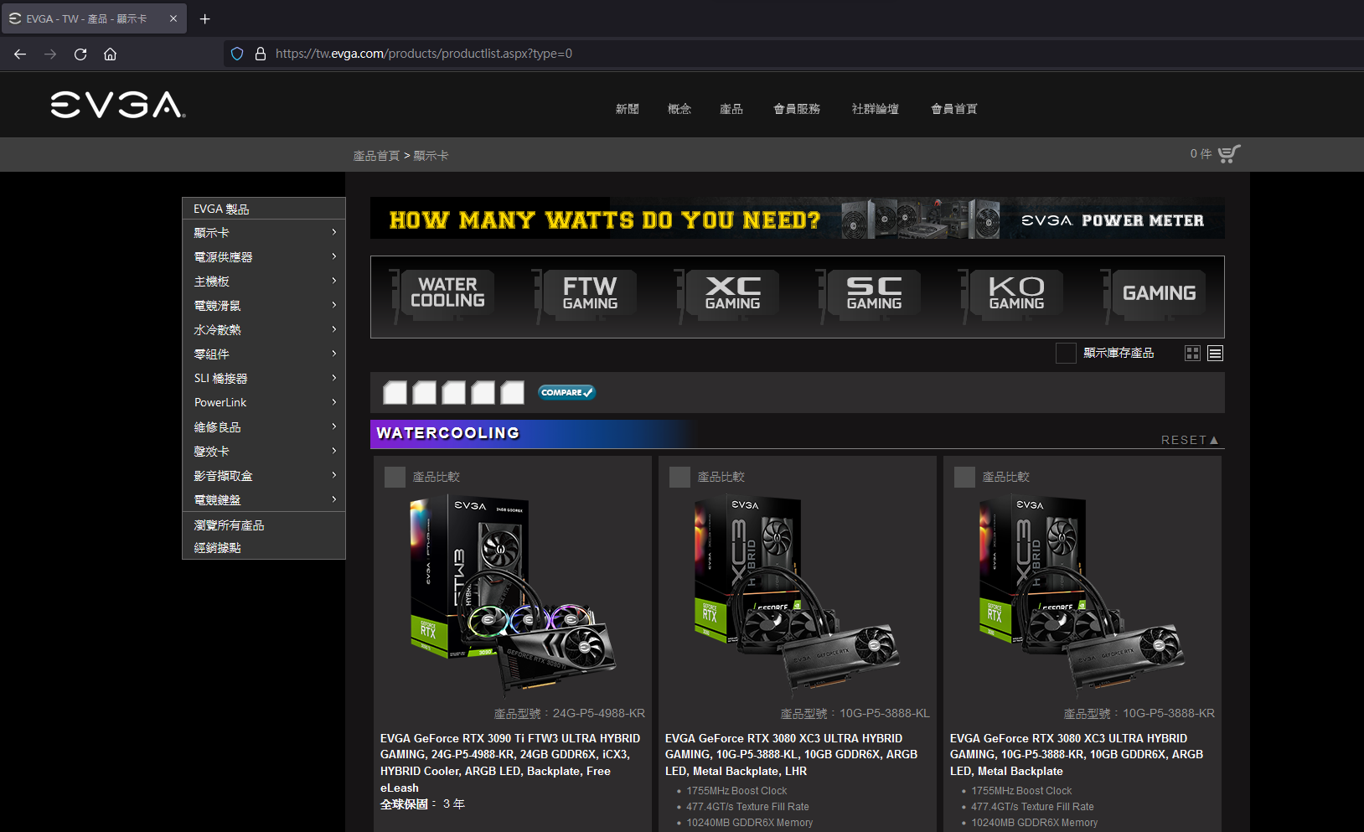Click the COMPARE button

[x=566, y=392]
